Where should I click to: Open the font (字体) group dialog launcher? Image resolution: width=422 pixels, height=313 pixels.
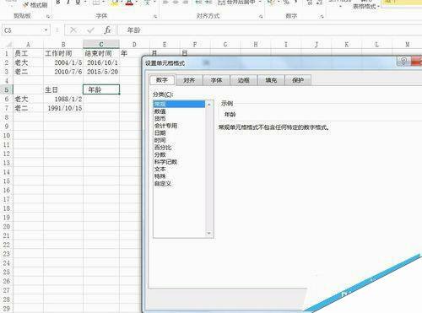coord(155,17)
